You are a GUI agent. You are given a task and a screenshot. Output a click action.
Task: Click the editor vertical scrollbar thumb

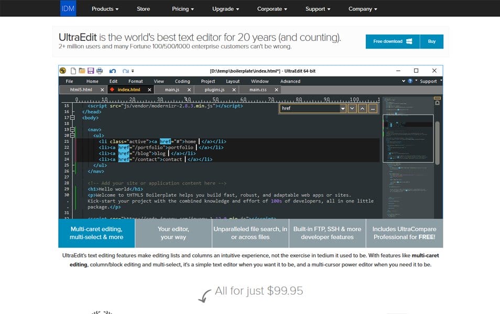click(x=437, y=143)
